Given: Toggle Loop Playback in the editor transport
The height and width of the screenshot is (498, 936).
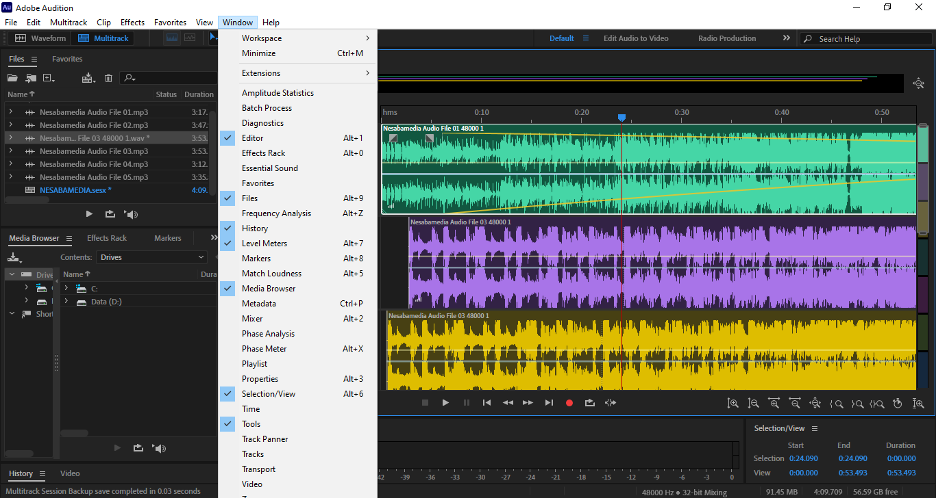Looking at the screenshot, I should 589,403.
